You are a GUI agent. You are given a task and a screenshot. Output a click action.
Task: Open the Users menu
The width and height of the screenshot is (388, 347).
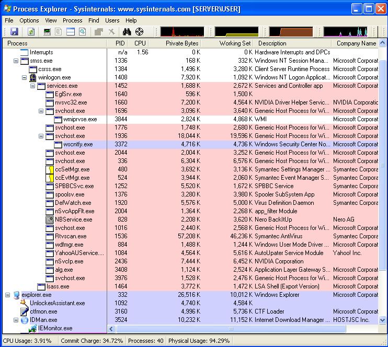112,20
